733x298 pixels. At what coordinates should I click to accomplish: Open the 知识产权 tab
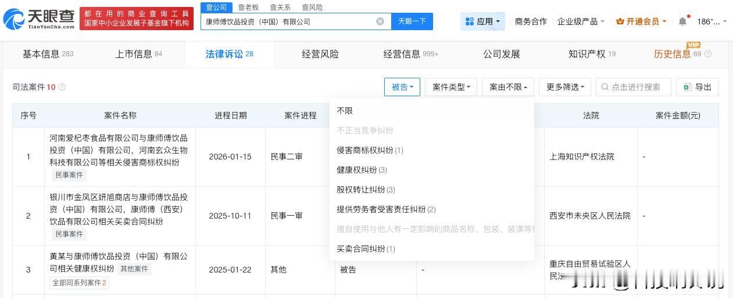592,54
